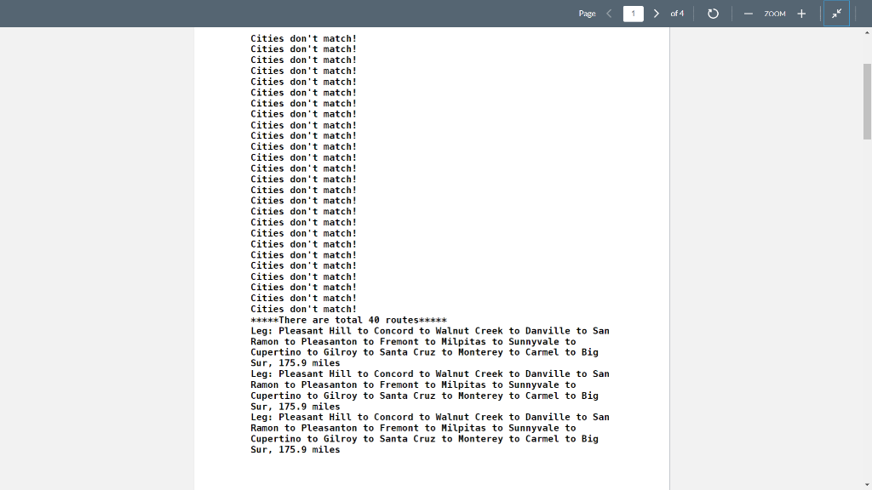Rotate the document with the rotate icon
This screenshot has height=490, width=872.
pyautogui.click(x=713, y=14)
